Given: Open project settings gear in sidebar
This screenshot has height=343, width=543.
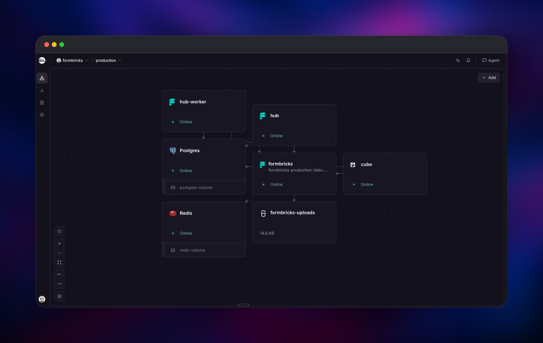Looking at the screenshot, I should 42,115.
